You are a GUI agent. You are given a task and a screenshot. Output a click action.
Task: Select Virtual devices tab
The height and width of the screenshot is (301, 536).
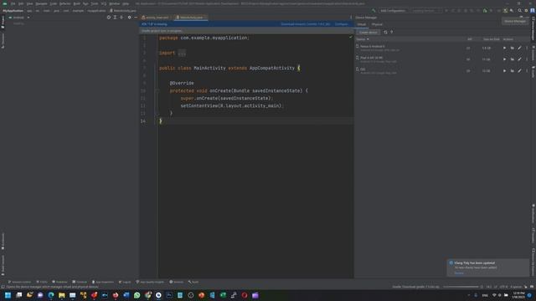(361, 24)
